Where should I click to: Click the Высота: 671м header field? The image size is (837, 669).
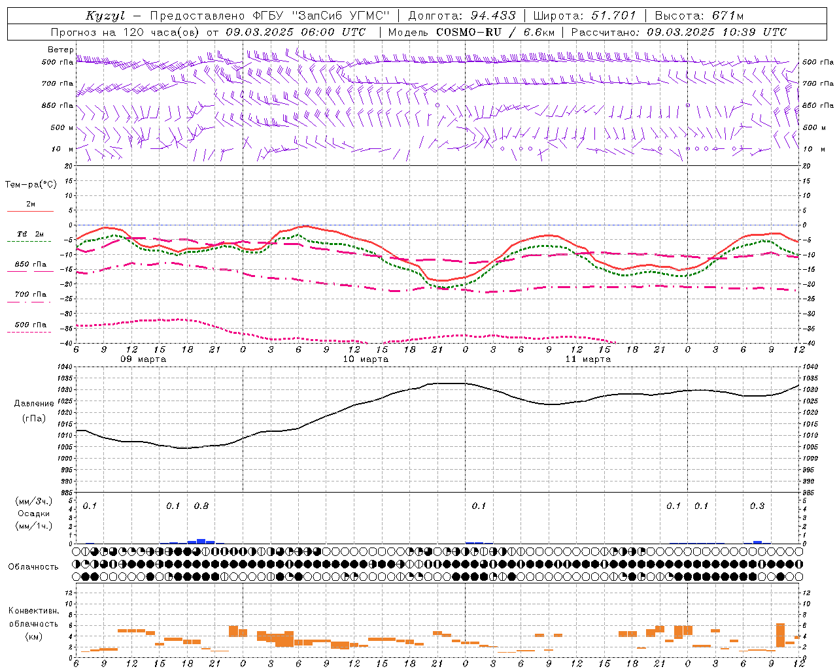coord(699,16)
